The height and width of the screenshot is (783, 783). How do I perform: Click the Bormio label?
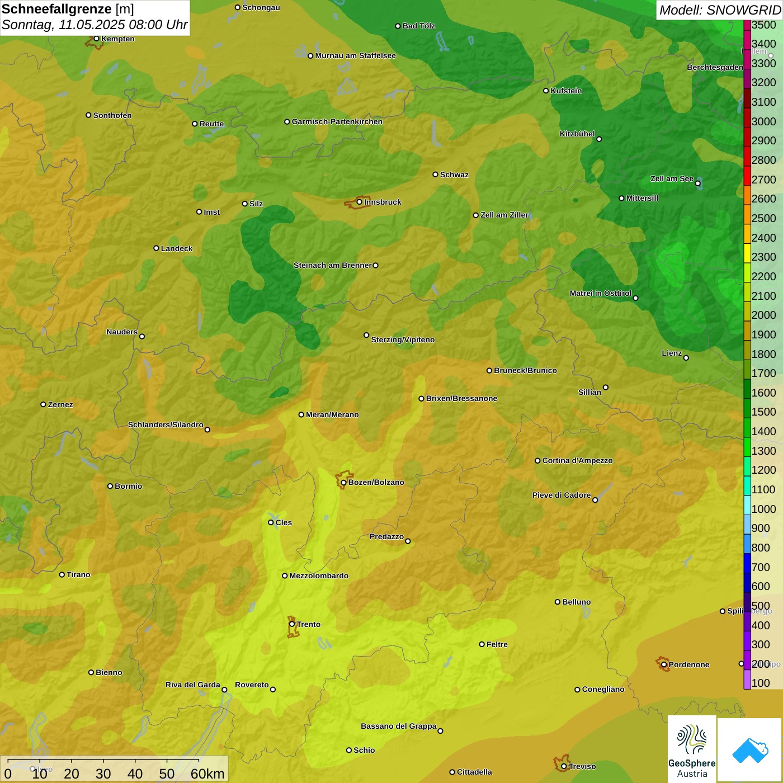[128, 486]
